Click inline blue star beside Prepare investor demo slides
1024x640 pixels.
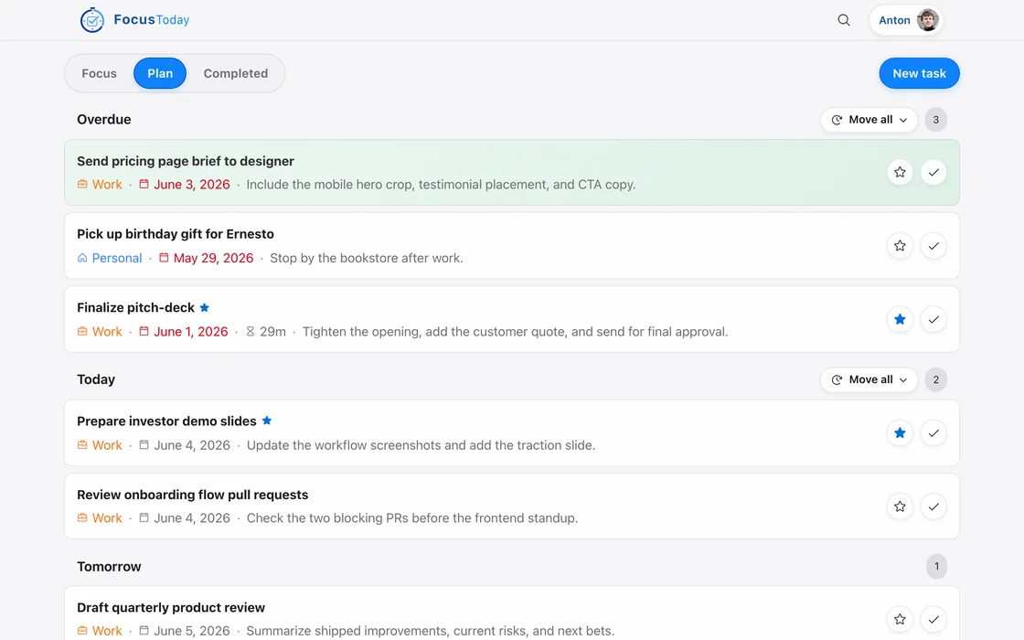(x=266, y=421)
